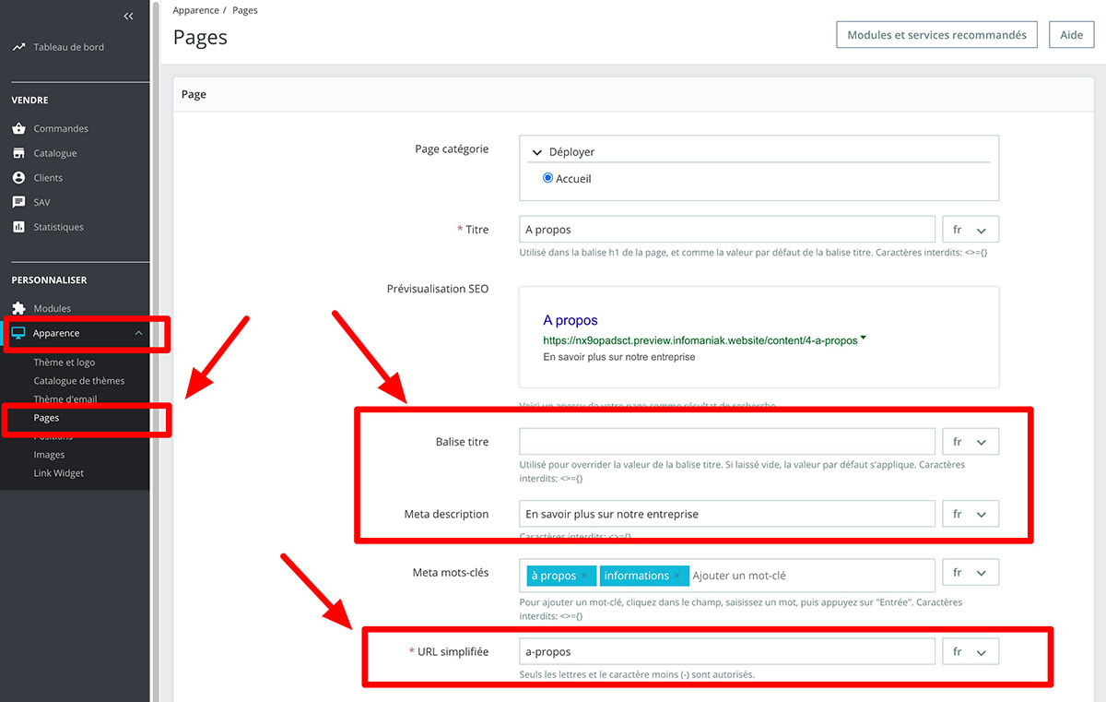Open Thème et logo submenu item

click(x=65, y=363)
